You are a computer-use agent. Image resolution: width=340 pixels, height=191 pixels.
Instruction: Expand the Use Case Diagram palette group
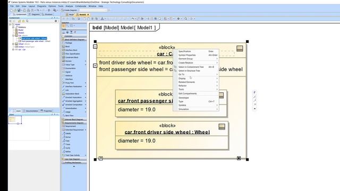(x=74, y=159)
